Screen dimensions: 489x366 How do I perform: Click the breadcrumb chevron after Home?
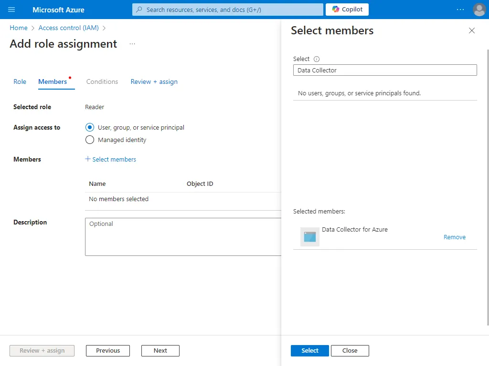click(x=33, y=28)
